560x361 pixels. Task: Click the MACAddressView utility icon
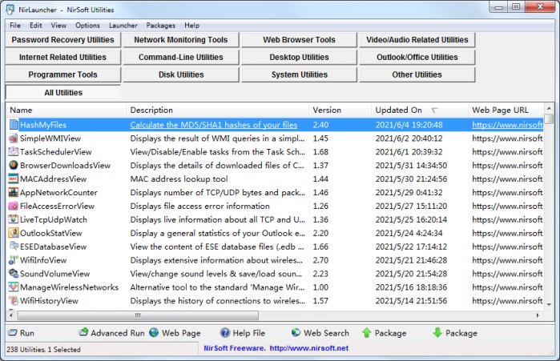click(14, 178)
